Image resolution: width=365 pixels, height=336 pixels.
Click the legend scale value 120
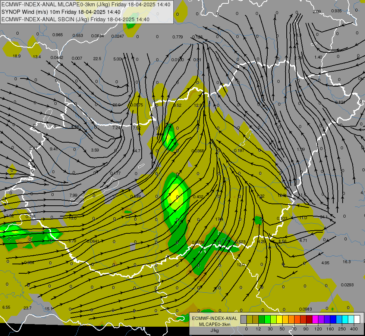click(318, 329)
